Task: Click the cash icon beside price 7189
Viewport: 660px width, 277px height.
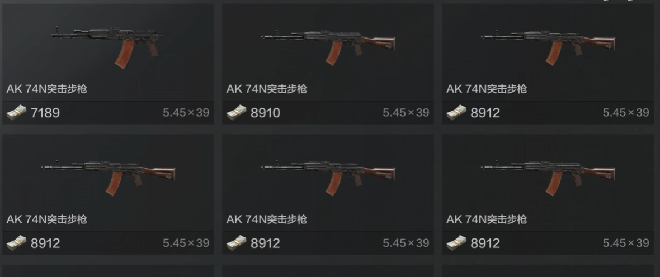Action: (x=16, y=113)
